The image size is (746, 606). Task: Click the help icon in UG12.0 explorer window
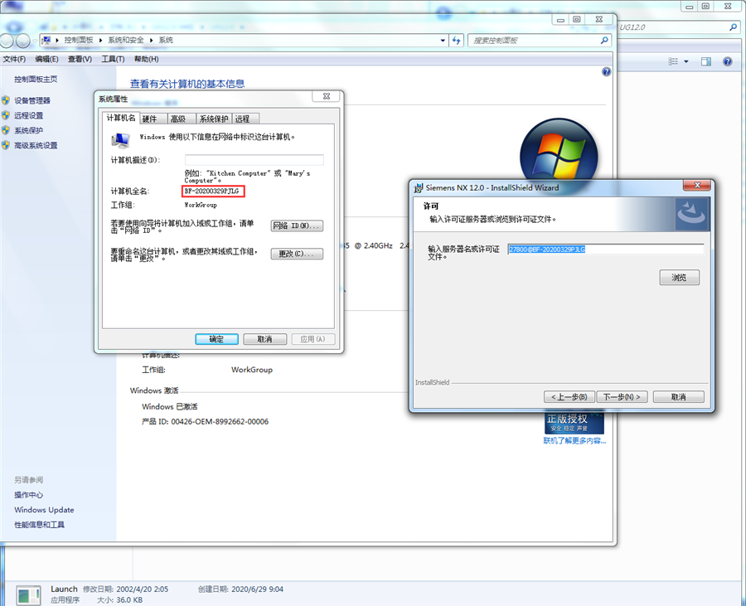(728, 61)
